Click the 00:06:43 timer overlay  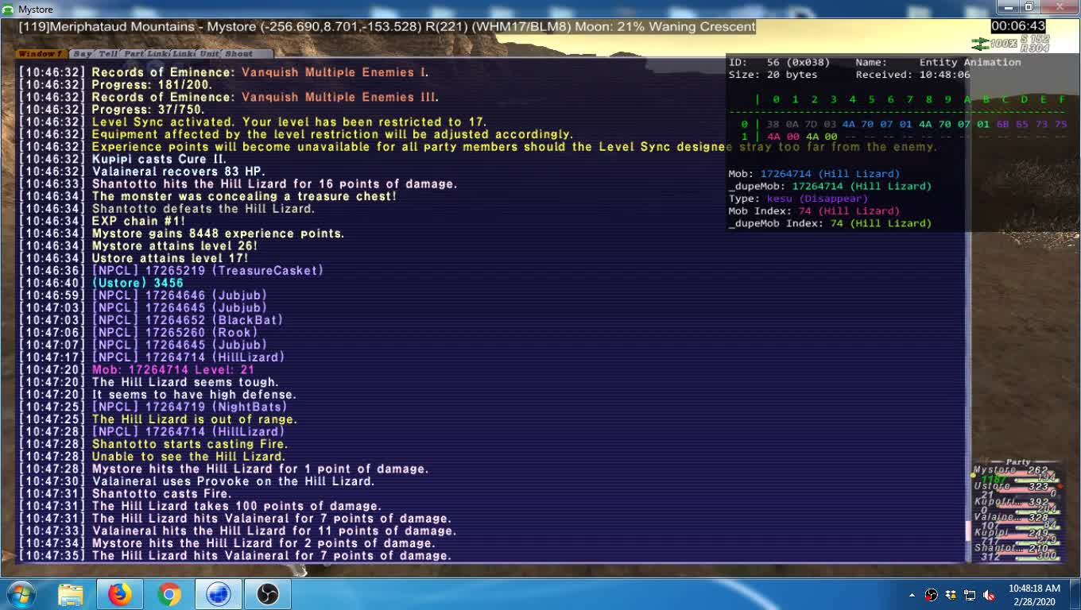[x=1018, y=26]
